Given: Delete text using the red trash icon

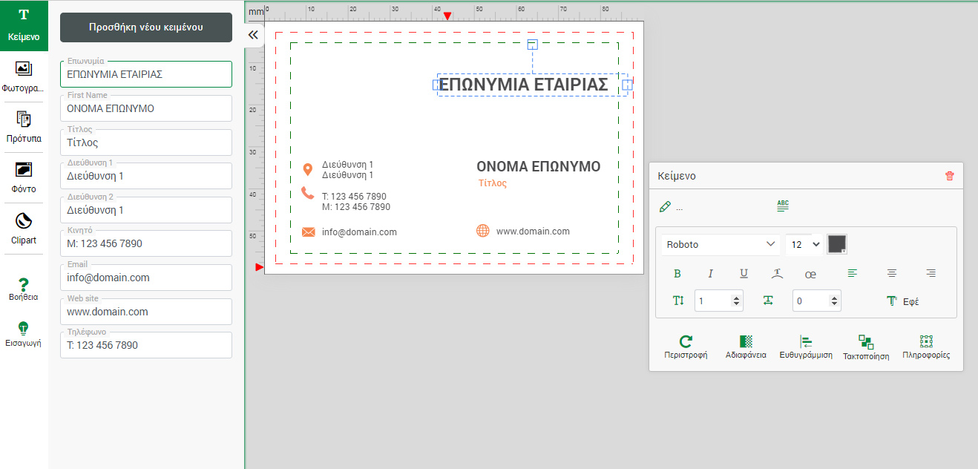Looking at the screenshot, I should pos(949,176).
